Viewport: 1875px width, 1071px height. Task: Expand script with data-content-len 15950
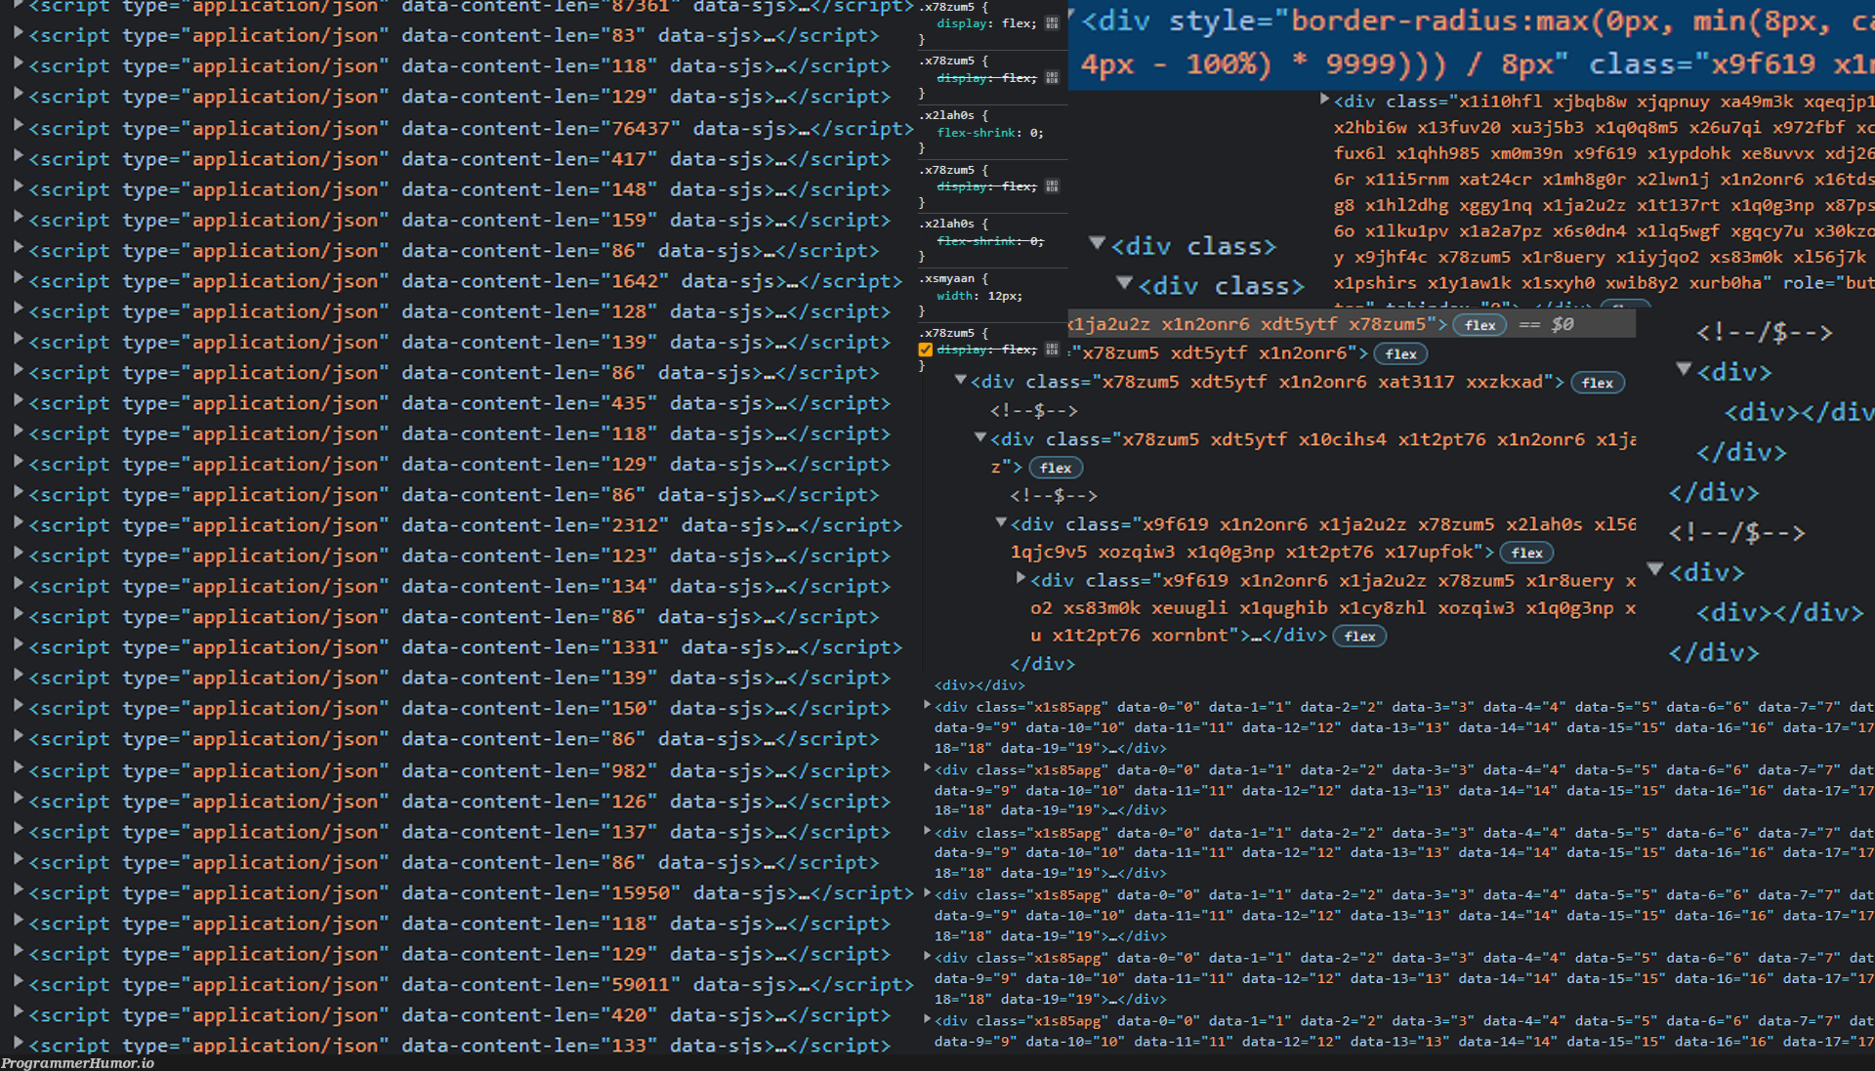(x=18, y=891)
